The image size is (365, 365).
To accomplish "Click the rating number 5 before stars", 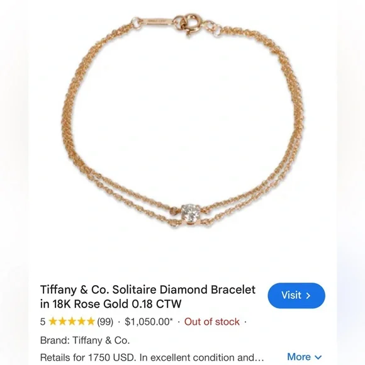I will pyautogui.click(x=43, y=322).
